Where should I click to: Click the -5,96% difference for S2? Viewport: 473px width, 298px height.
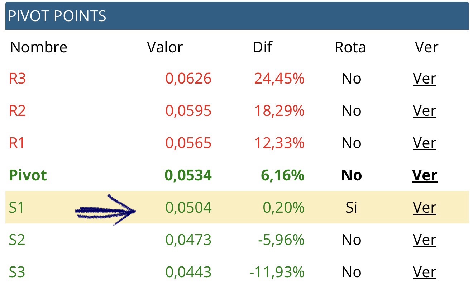[x=281, y=240]
